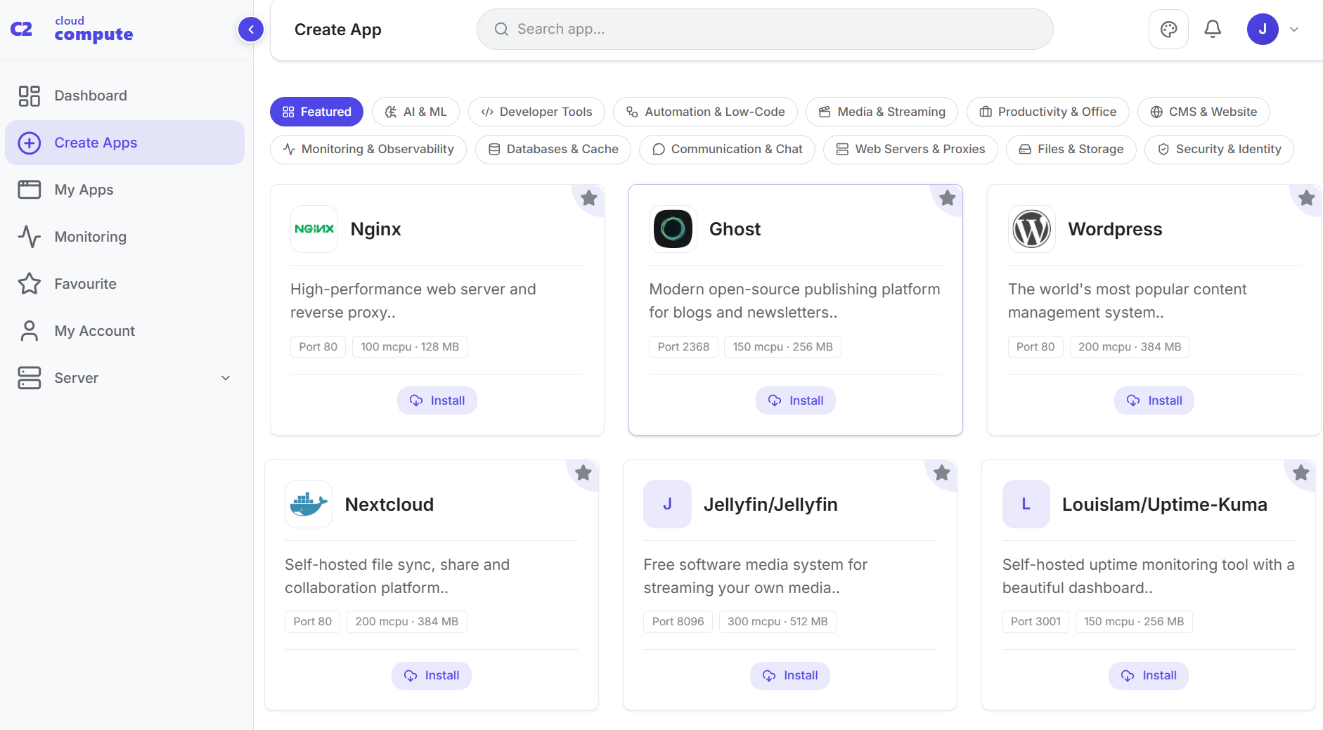
Task: Filter by Developer Tools category
Action: click(x=536, y=112)
